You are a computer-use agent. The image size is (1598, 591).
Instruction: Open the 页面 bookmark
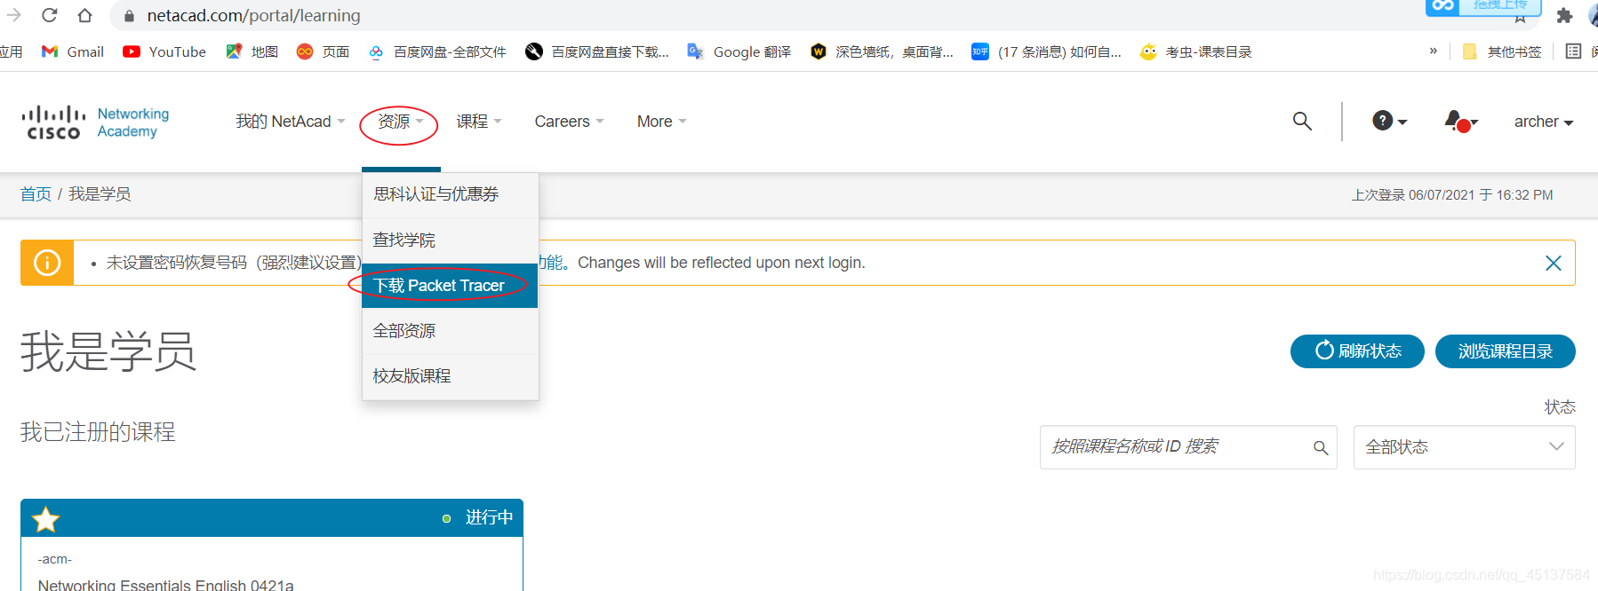click(x=323, y=51)
